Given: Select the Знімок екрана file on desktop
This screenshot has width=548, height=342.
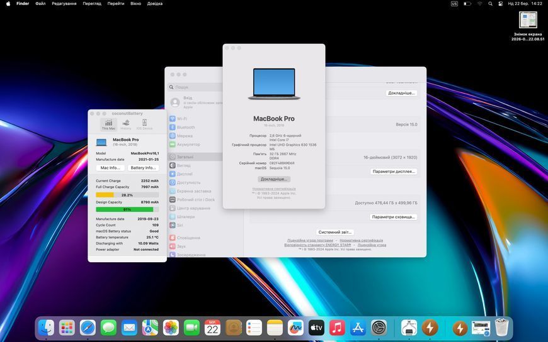Looking at the screenshot, I should 528,26.
